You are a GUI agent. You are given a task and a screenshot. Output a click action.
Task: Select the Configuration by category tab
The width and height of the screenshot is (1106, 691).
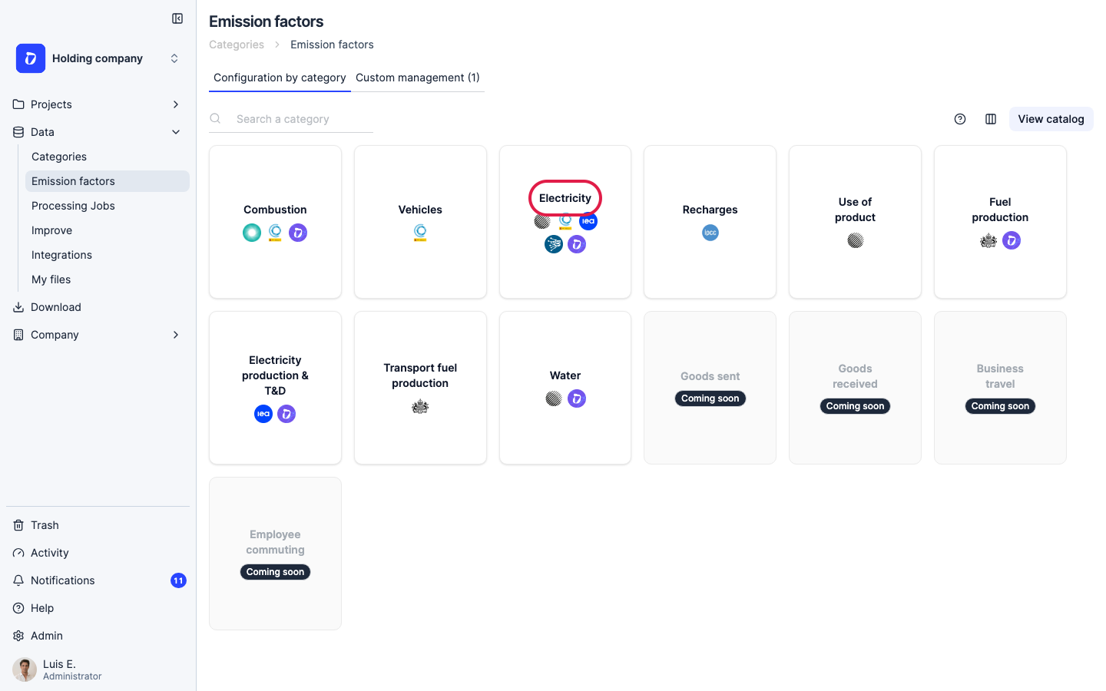[280, 78]
